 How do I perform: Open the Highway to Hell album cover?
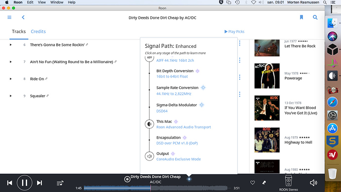[267, 140]
